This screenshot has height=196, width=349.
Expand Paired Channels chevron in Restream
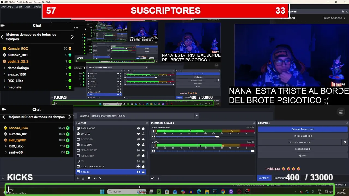pos(345,18)
